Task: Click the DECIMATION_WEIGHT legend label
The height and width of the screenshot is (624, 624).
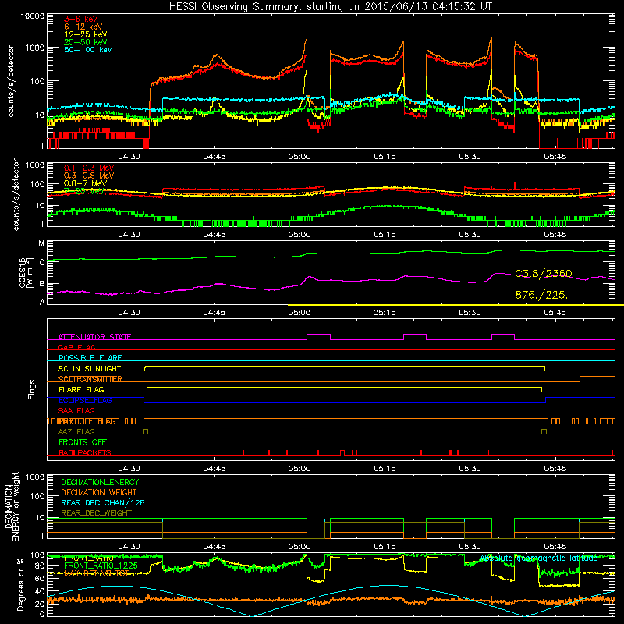Action: coord(99,492)
